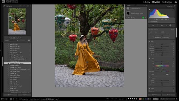
Task: Select the Masking tool icon
Action: [170, 26]
